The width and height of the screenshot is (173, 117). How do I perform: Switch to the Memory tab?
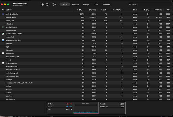pyautogui.click(x=75, y=4)
